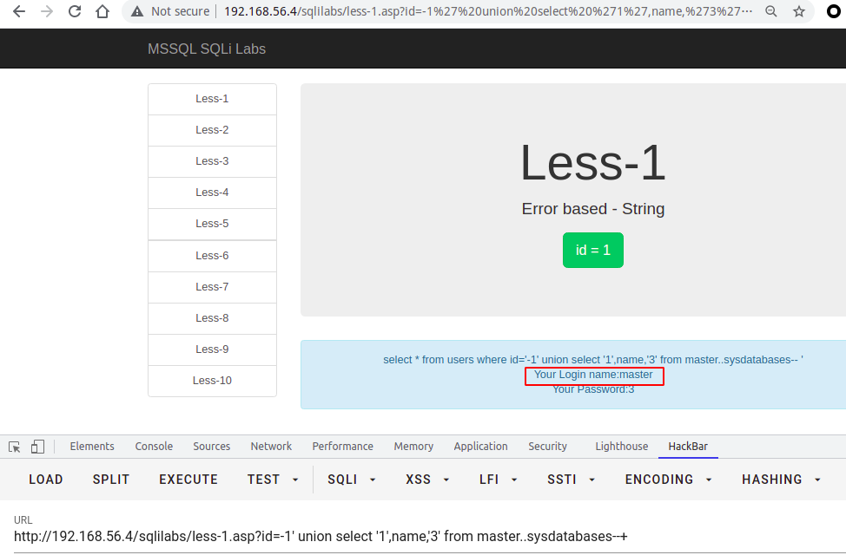The image size is (846, 555).
Task: Click the 'Your Login name:master' text
Action: tap(593, 375)
